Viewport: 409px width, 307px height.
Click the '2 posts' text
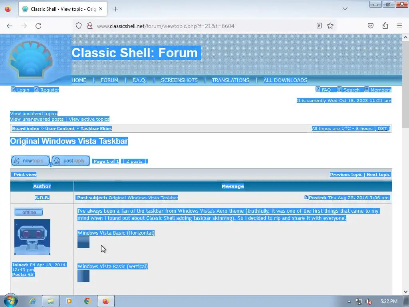click(x=134, y=161)
